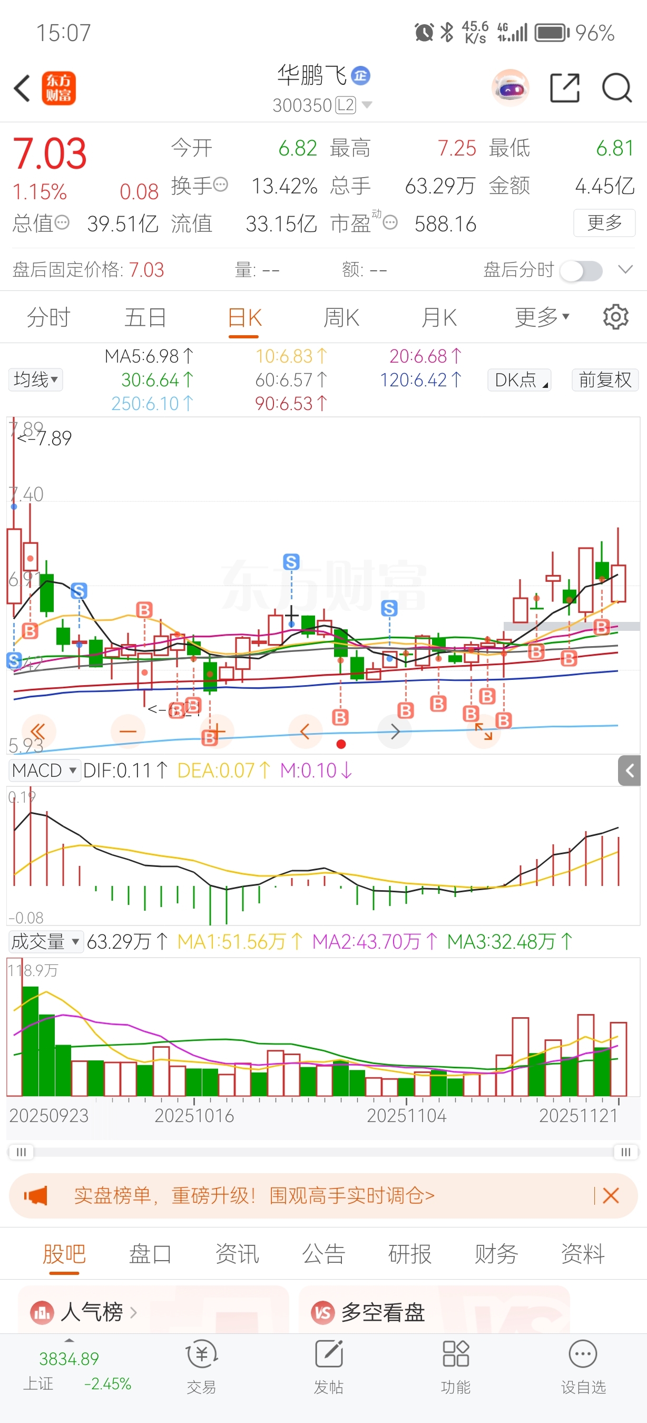The height and width of the screenshot is (1423, 647).
Task: Toggle the 盘后分时 switch
Action: (581, 271)
